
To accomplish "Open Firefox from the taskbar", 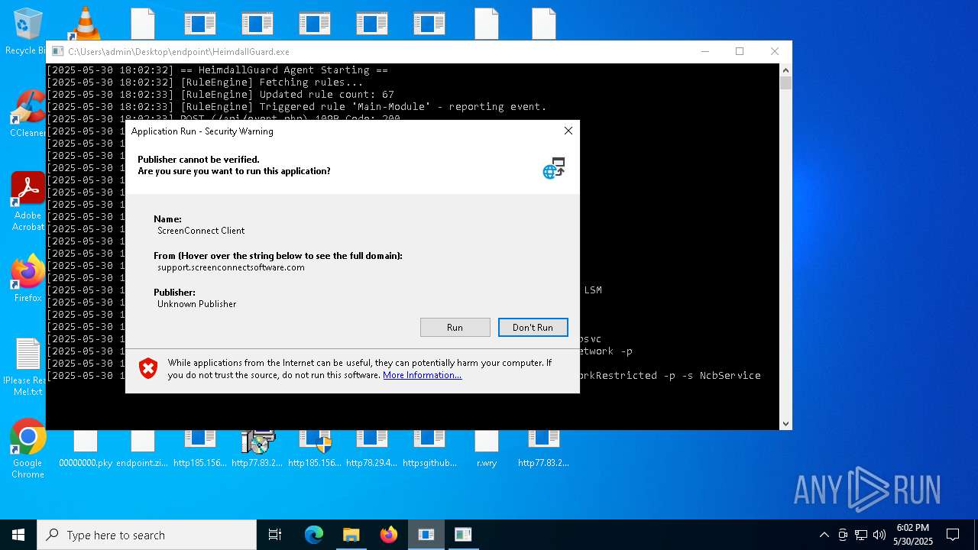I will point(388,535).
